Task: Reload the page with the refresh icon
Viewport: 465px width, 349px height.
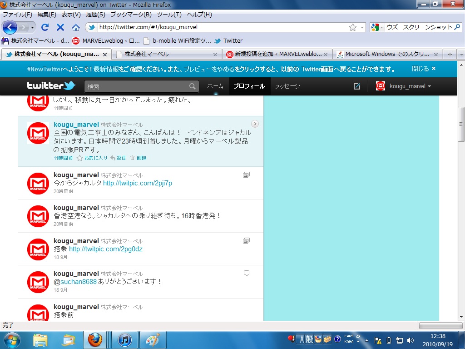Action: 45,27
